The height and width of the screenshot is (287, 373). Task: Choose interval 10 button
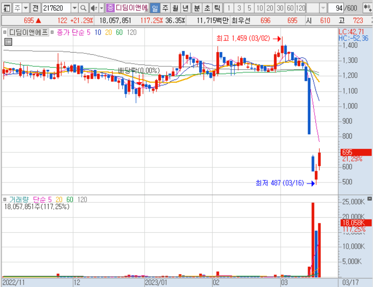[x=259, y=8]
